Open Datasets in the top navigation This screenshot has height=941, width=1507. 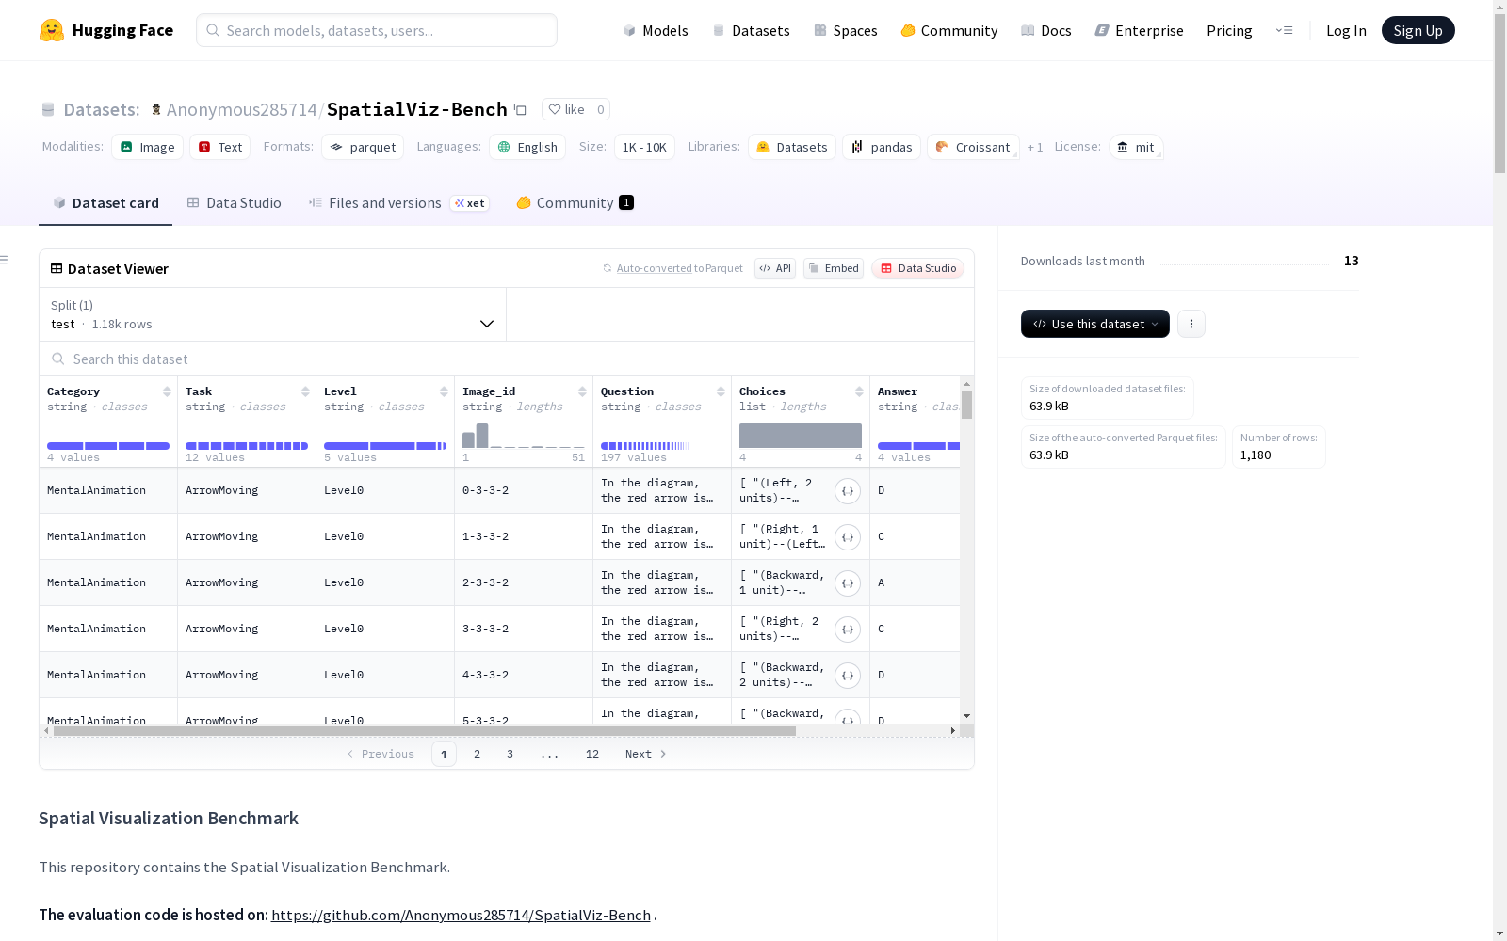click(751, 30)
